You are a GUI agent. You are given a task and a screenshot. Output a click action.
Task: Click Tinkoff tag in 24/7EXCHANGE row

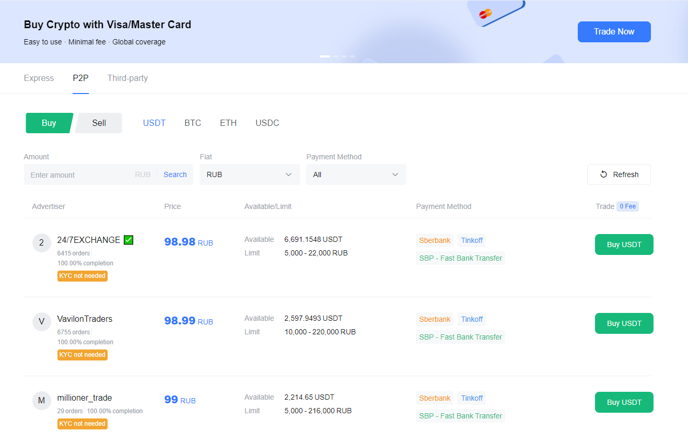472,240
